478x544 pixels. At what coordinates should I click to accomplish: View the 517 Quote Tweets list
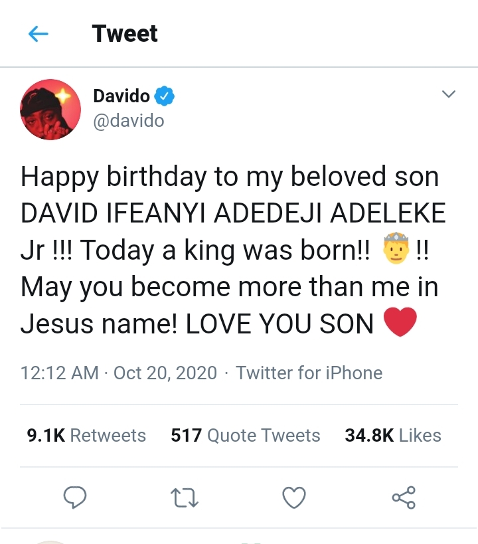pyautogui.click(x=245, y=436)
